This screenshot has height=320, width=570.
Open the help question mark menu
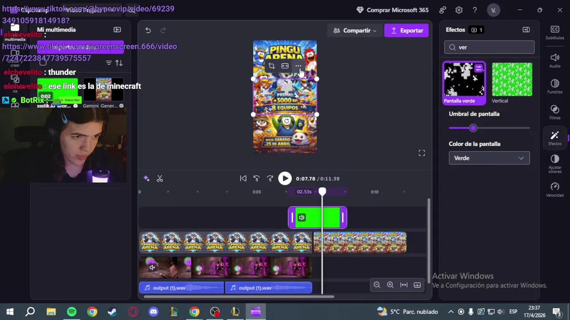tap(475, 10)
